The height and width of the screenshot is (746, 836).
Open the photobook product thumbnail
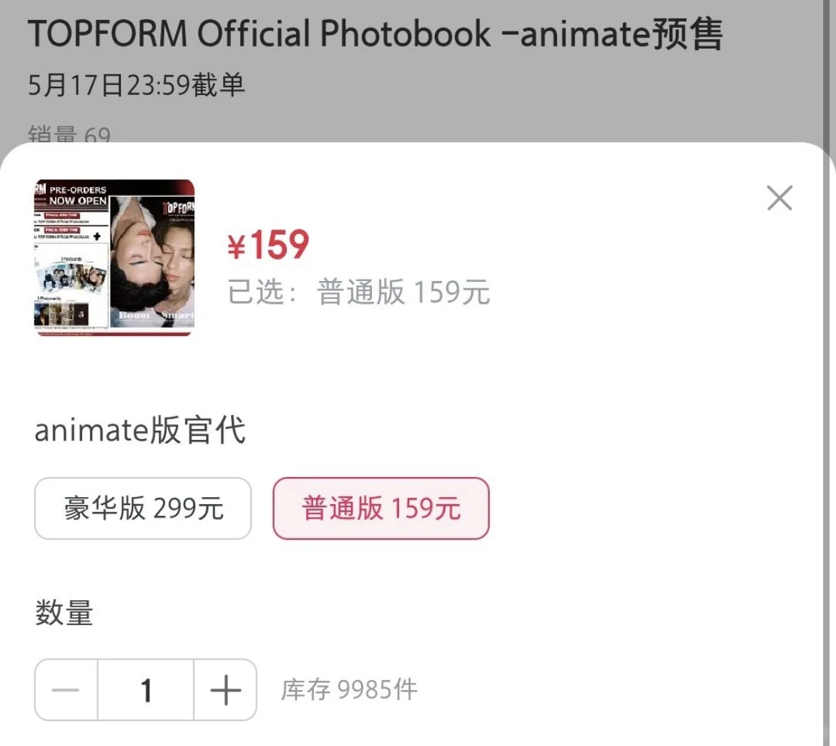point(114,257)
